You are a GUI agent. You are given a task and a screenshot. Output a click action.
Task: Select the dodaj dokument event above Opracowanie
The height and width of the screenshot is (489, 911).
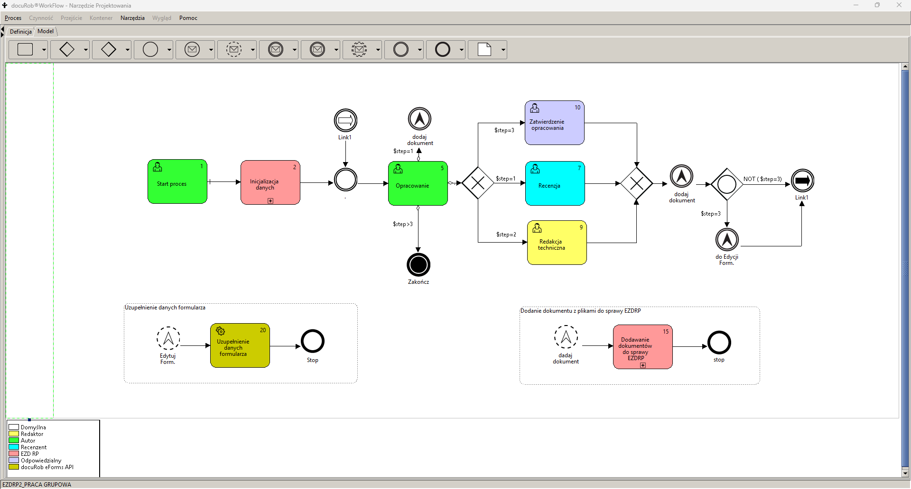point(420,119)
